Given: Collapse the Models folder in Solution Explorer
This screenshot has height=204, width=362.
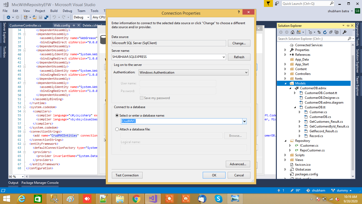Looking at the screenshot, I should tap(285, 83).
